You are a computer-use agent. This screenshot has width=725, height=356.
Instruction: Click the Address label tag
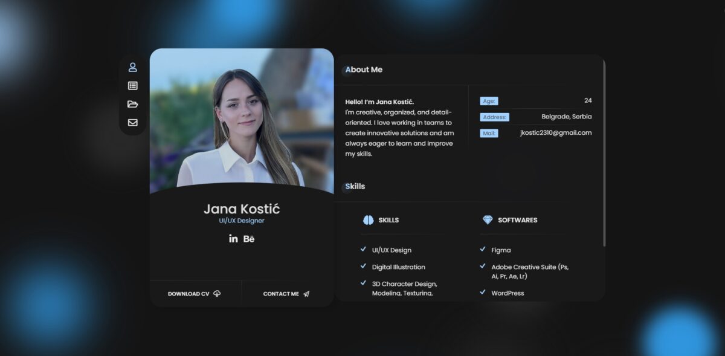(x=494, y=117)
